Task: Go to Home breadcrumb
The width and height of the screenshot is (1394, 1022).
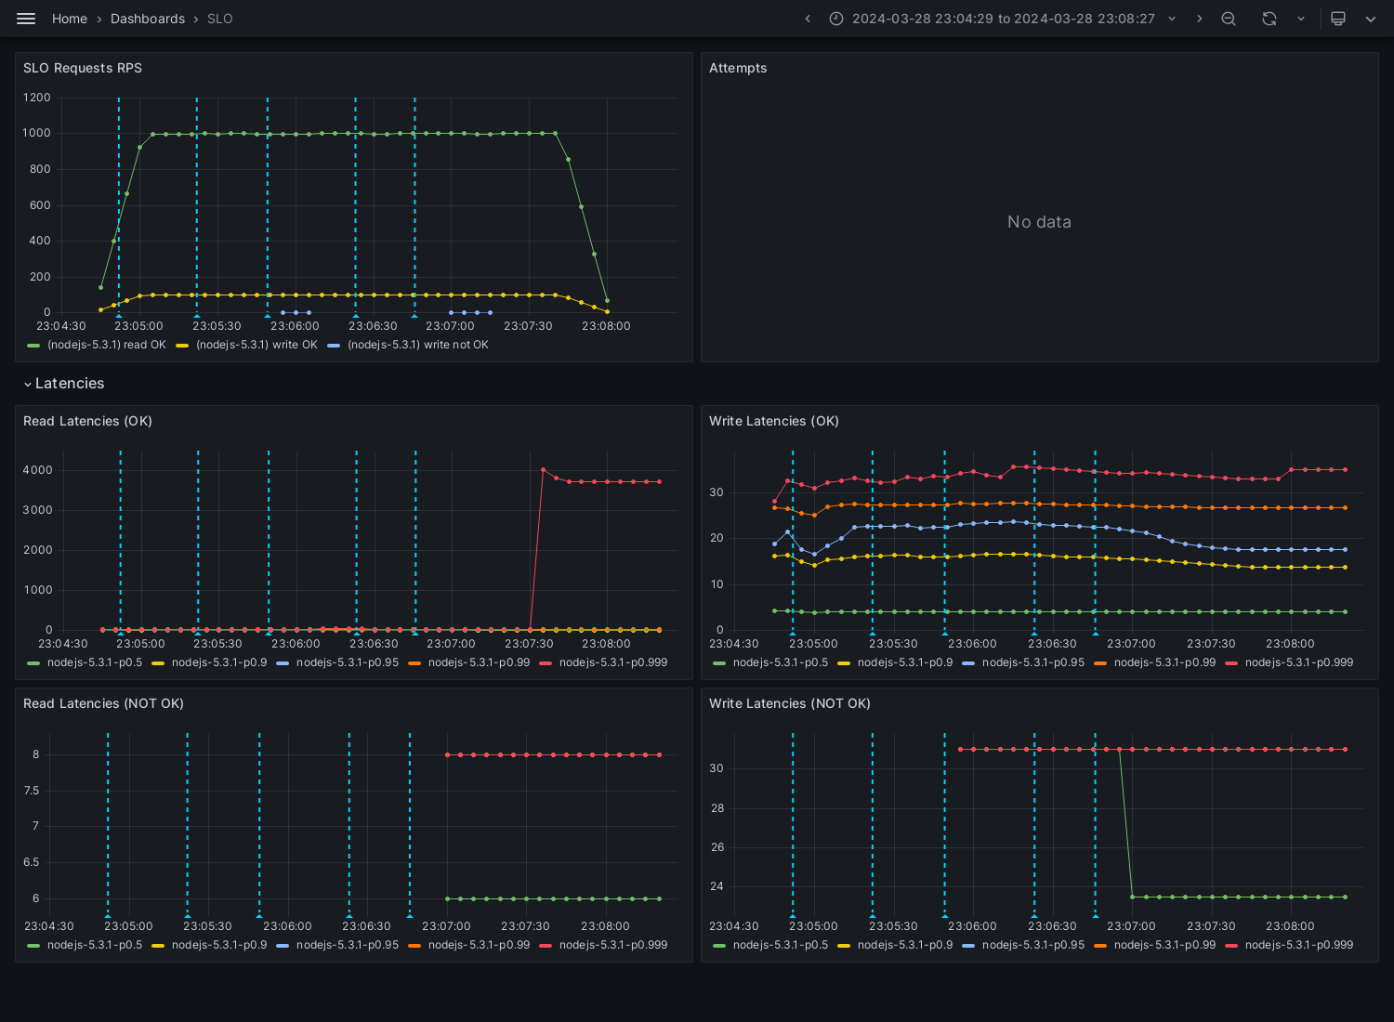Action: tap(70, 19)
